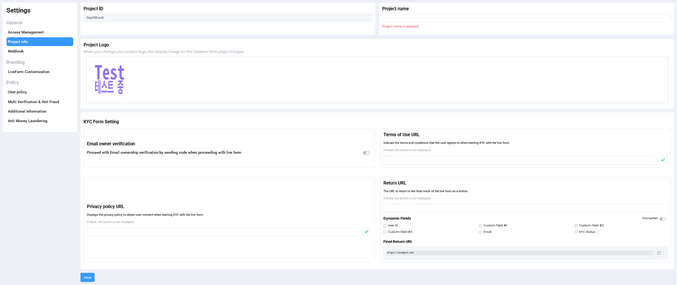The image size is (677, 285).
Task: Select the Custom Field #1 radio
Action: [481, 226]
